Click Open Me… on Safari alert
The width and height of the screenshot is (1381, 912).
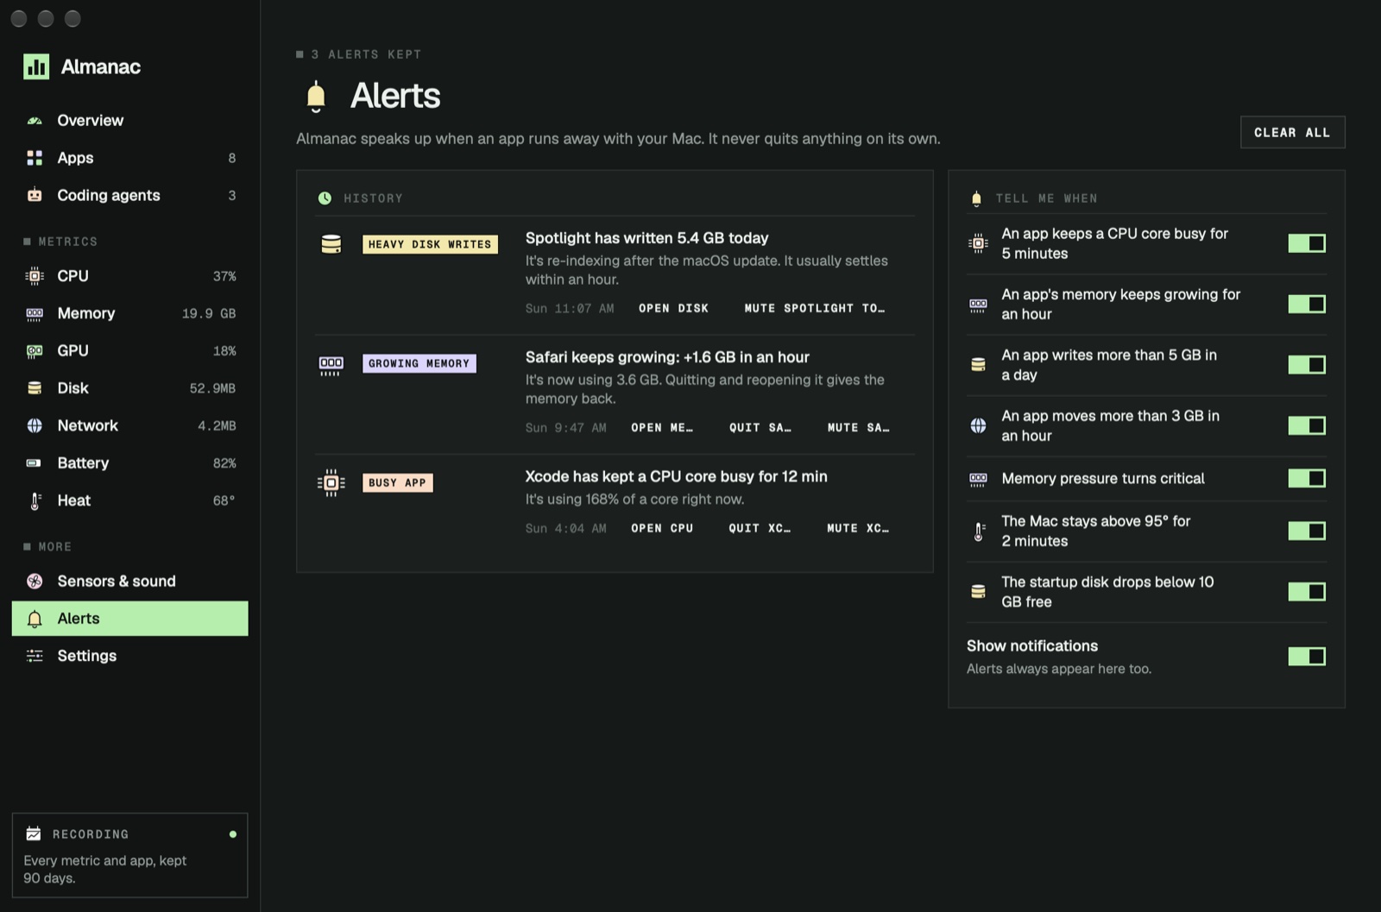661,428
